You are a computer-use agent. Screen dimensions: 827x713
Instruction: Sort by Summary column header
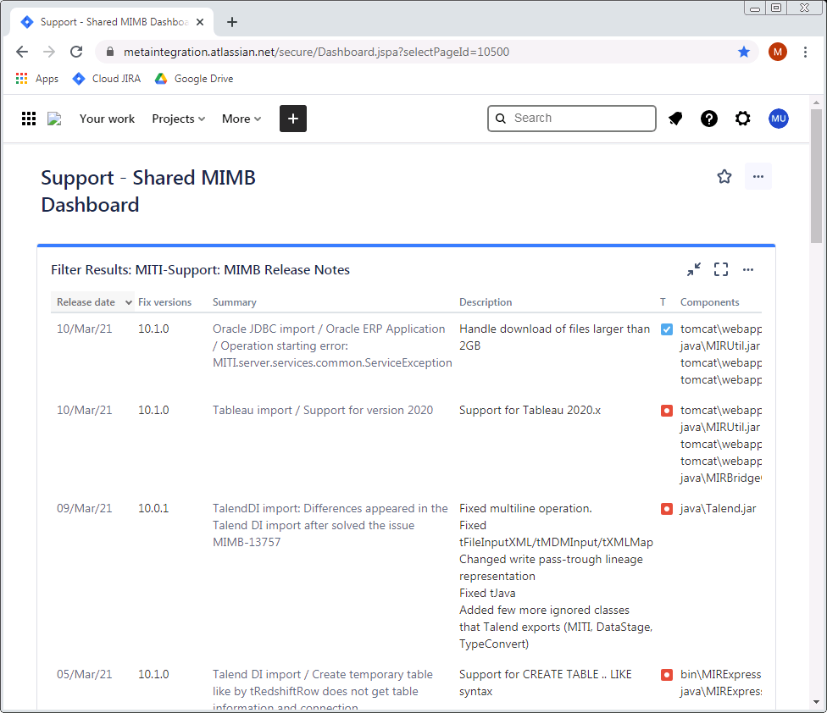(x=234, y=302)
